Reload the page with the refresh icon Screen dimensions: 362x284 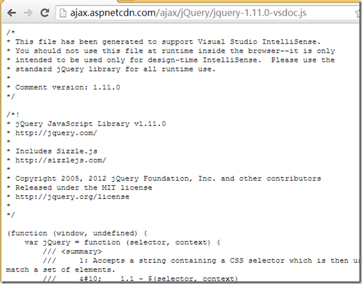(45, 13)
